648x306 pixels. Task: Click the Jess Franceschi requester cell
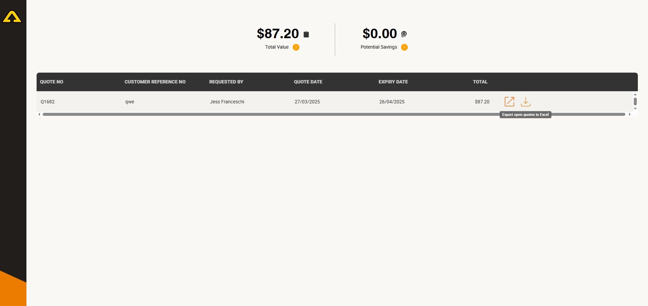(227, 102)
